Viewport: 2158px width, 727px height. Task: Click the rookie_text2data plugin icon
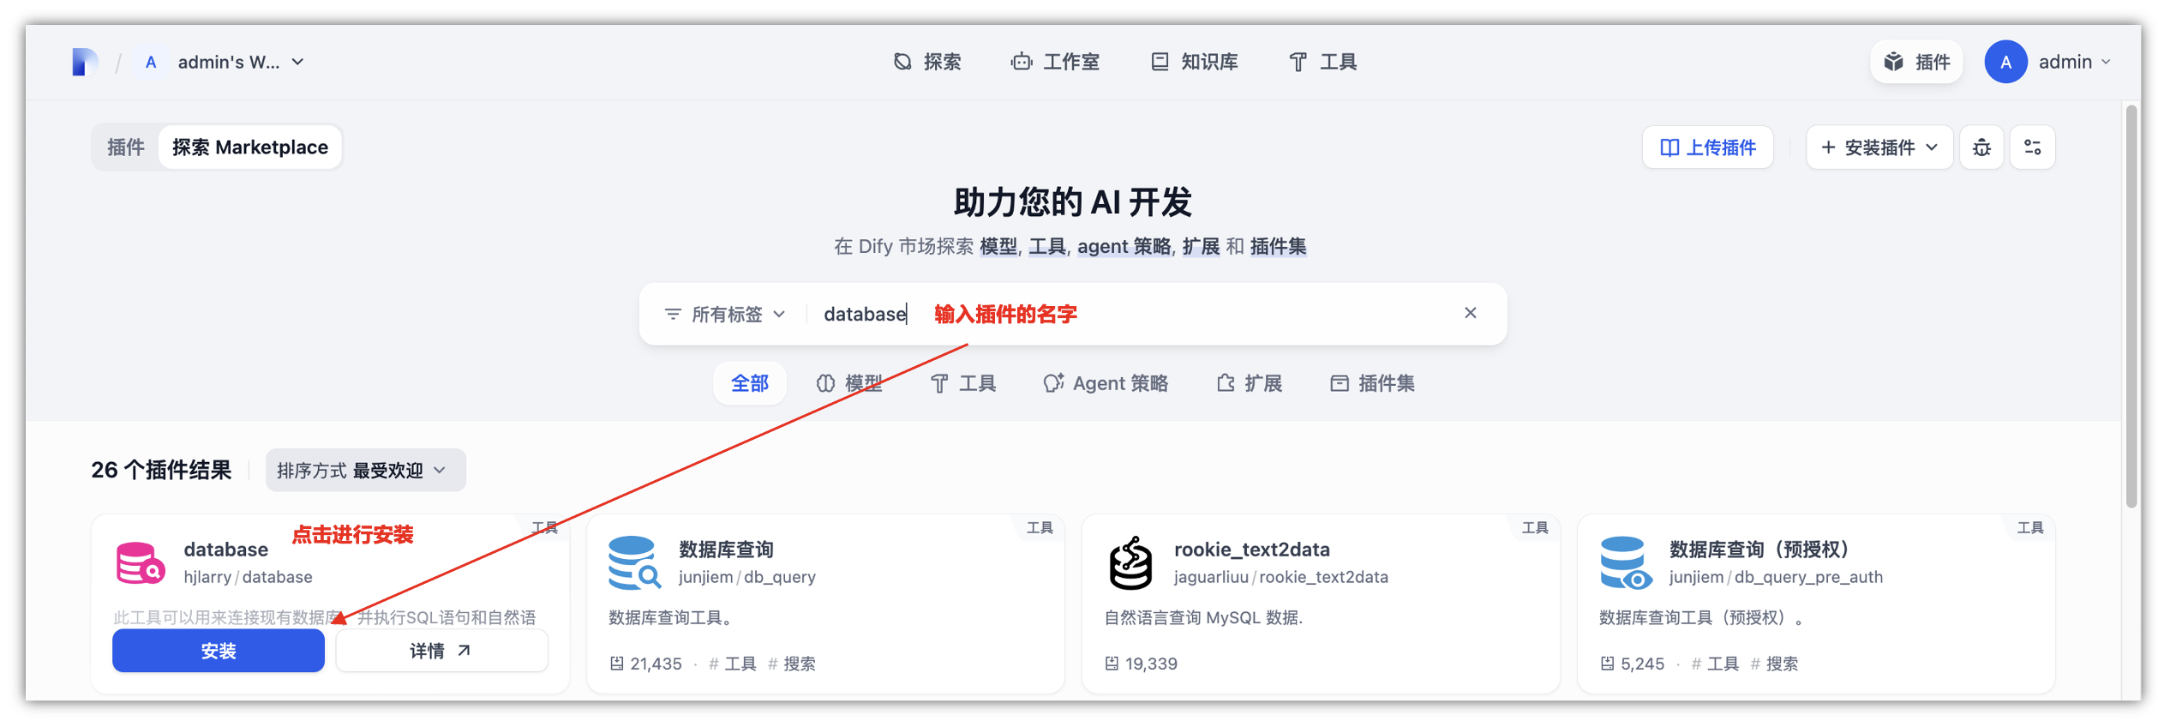pos(1130,562)
